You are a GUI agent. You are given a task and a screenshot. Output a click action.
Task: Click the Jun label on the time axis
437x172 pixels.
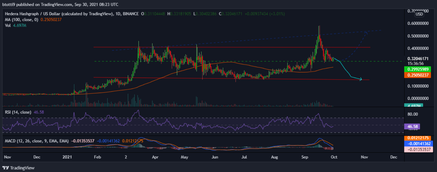coord(215,157)
